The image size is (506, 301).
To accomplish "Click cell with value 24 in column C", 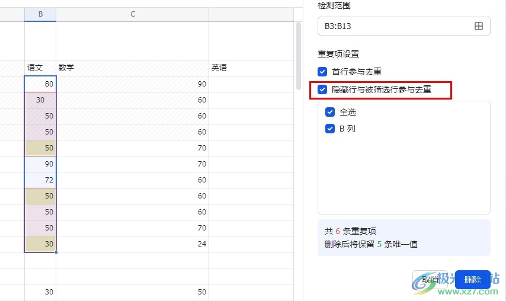I will tap(133, 244).
